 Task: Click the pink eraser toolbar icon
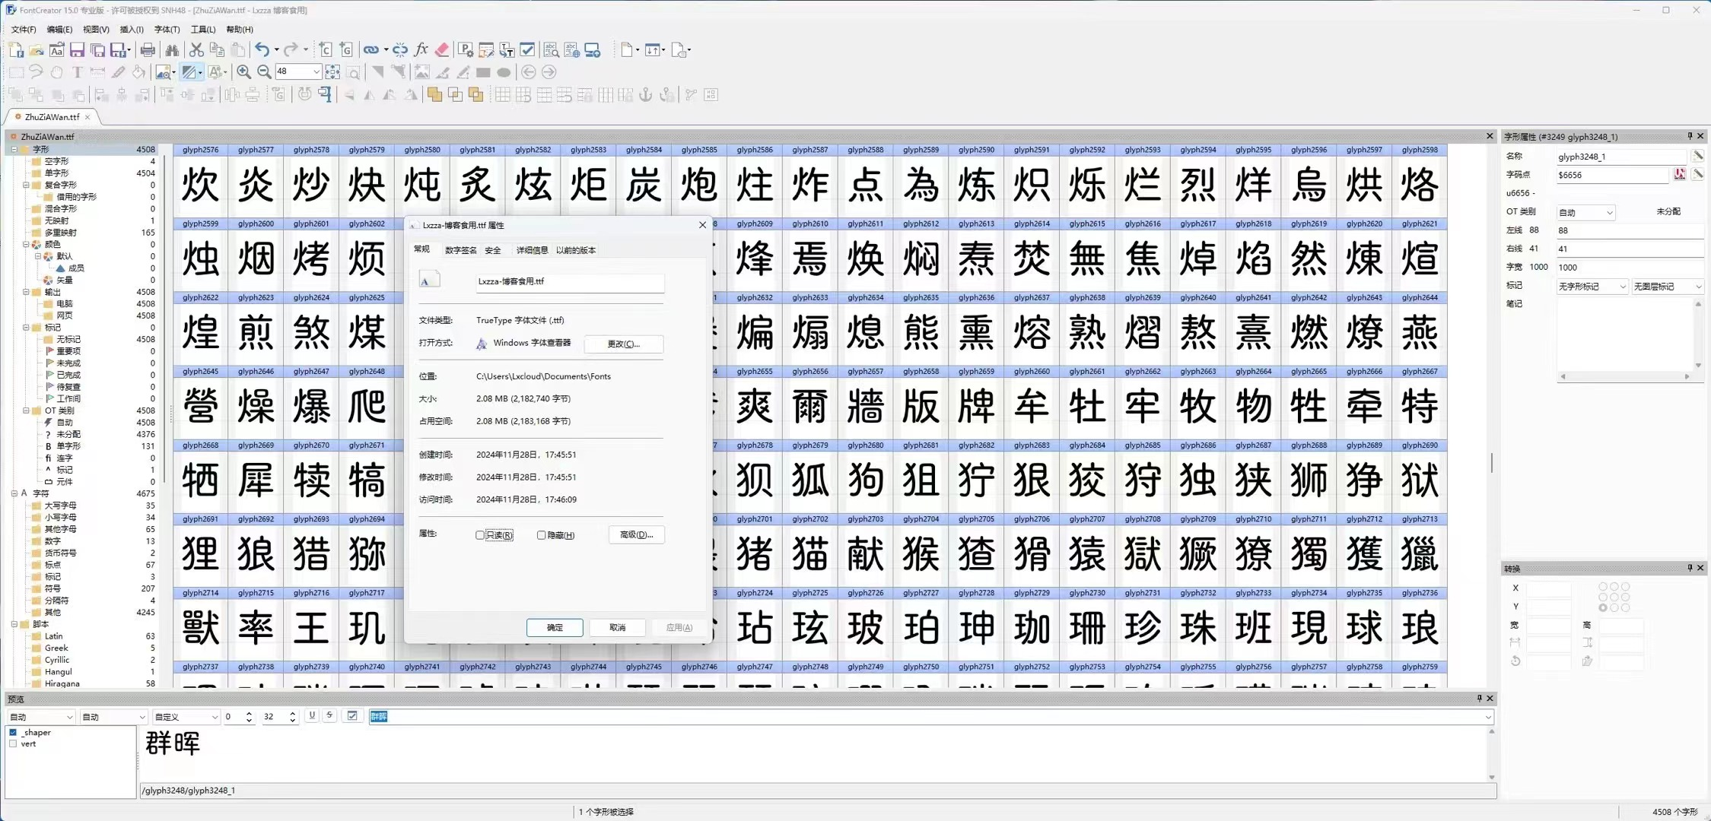(442, 50)
